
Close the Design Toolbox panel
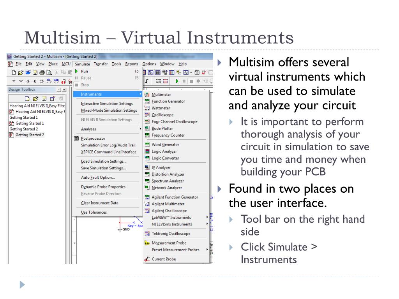click(x=64, y=90)
